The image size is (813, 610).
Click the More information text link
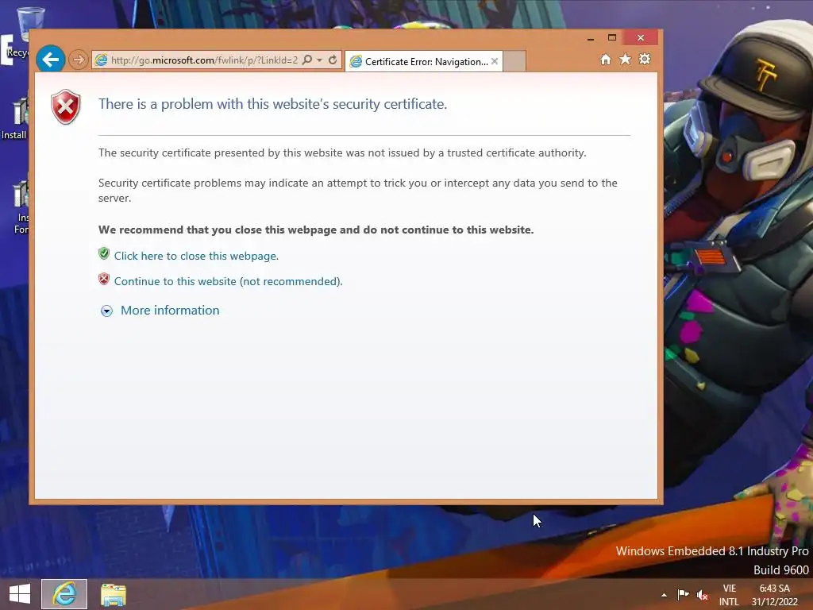click(x=170, y=311)
